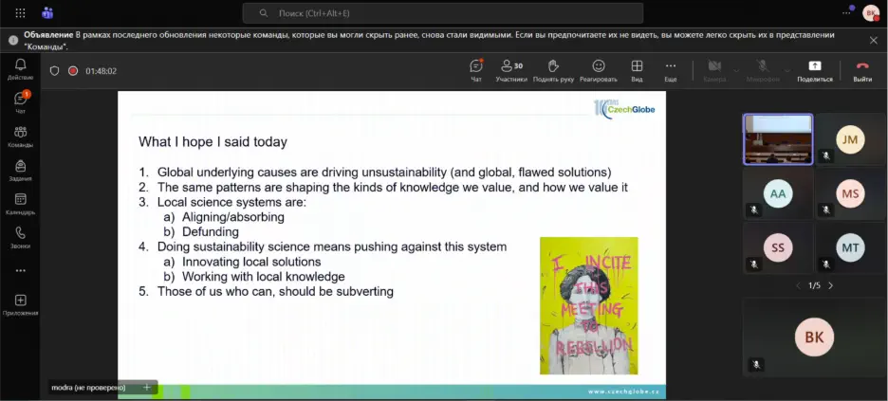Open Задания in the left sidebar

pyautogui.click(x=20, y=171)
